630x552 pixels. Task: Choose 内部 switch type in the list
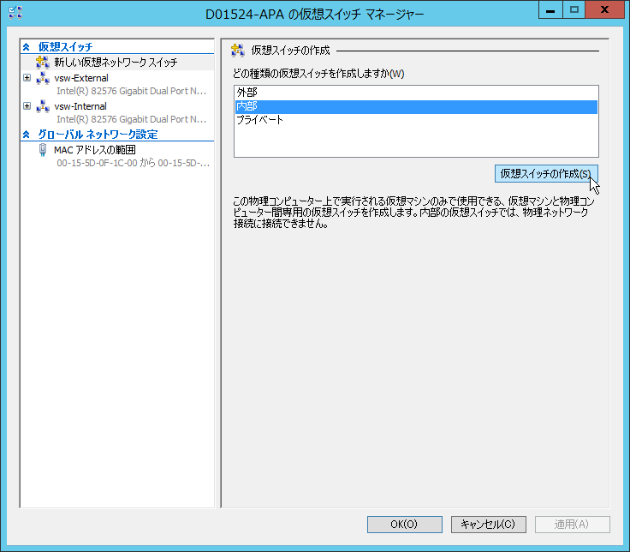(x=416, y=106)
